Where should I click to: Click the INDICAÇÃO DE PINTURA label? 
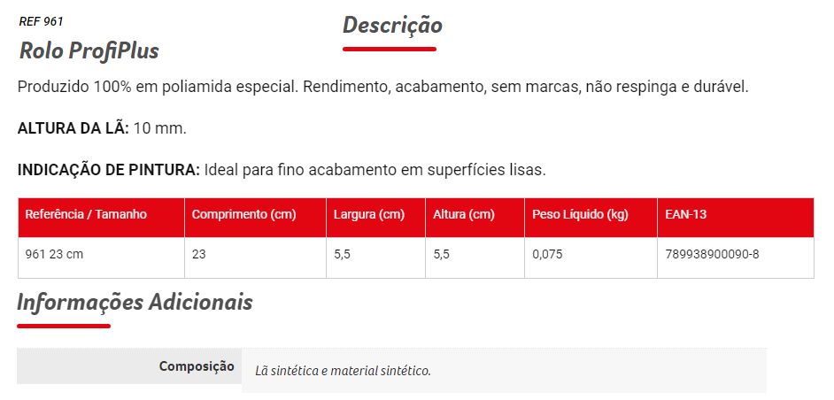[109, 169]
